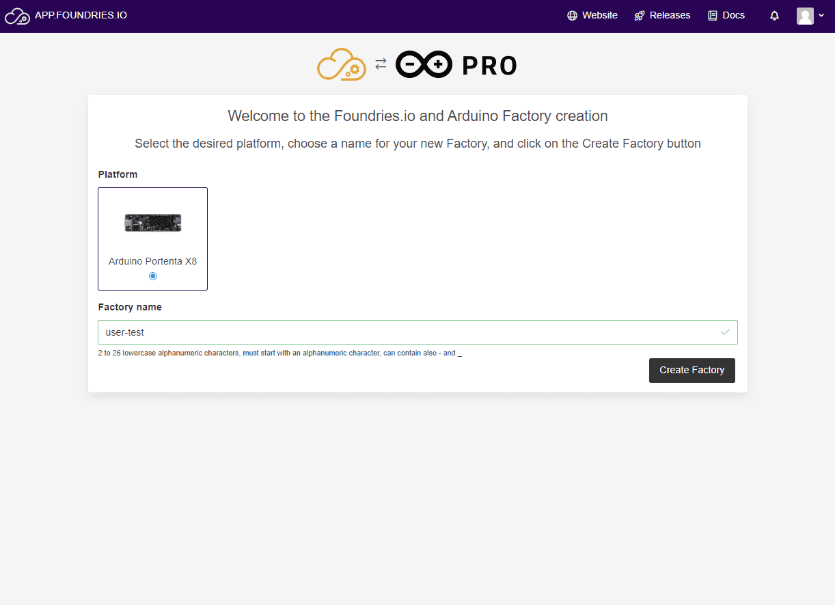The width and height of the screenshot is (835, 605).
Task: Open notifications via the bell icon
Action: click(x=774, y=16)
